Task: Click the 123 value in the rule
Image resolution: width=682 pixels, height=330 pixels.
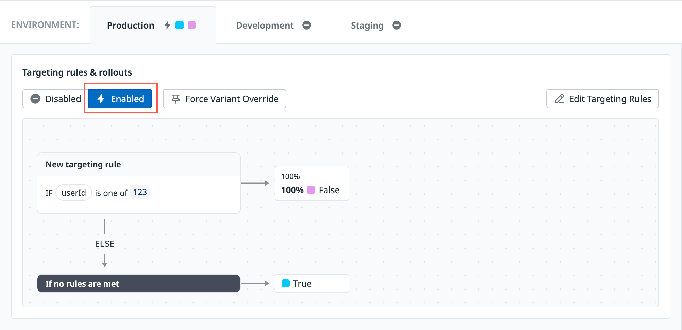Action: coord(140,192)
